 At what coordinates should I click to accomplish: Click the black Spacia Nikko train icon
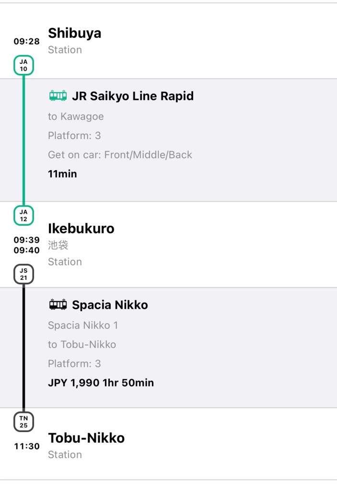point(58,305)
